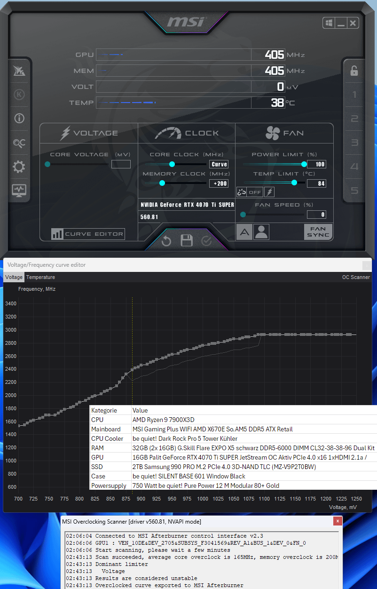Click the FAN section header
Screen dimensions: 377x589
[284, 133]
